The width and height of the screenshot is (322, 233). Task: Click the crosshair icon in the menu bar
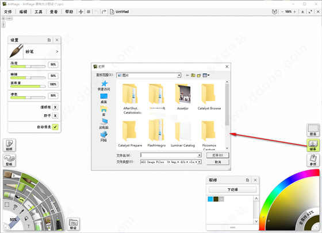click(x=81, y=11)
